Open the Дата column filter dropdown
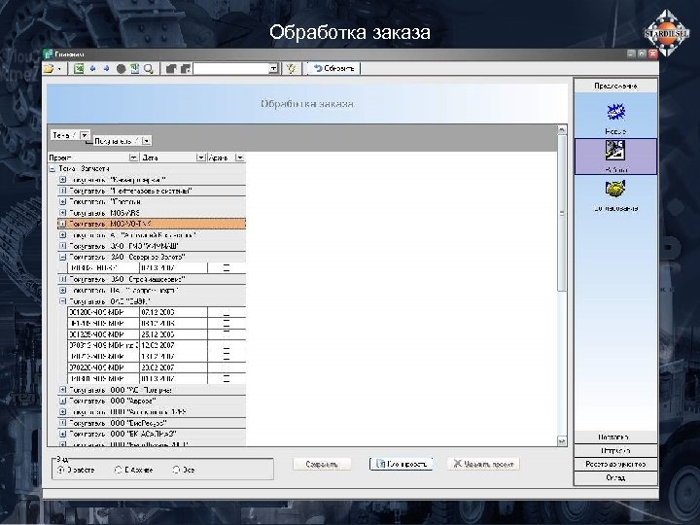The image size is (700, 525). coord(201,157)
